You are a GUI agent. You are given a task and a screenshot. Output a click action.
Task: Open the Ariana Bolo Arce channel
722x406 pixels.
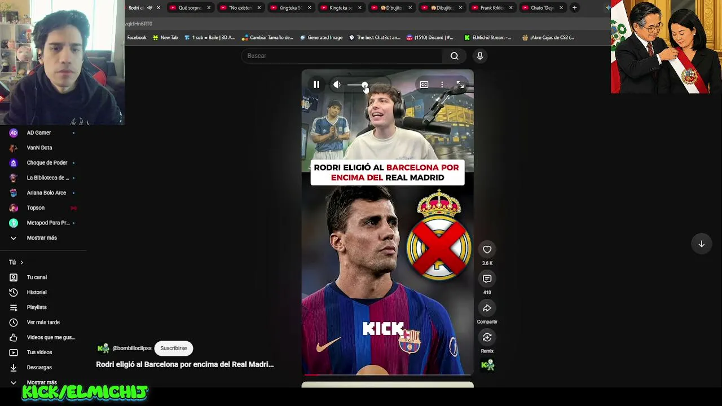pyautogui.click(x=46, y=193)
